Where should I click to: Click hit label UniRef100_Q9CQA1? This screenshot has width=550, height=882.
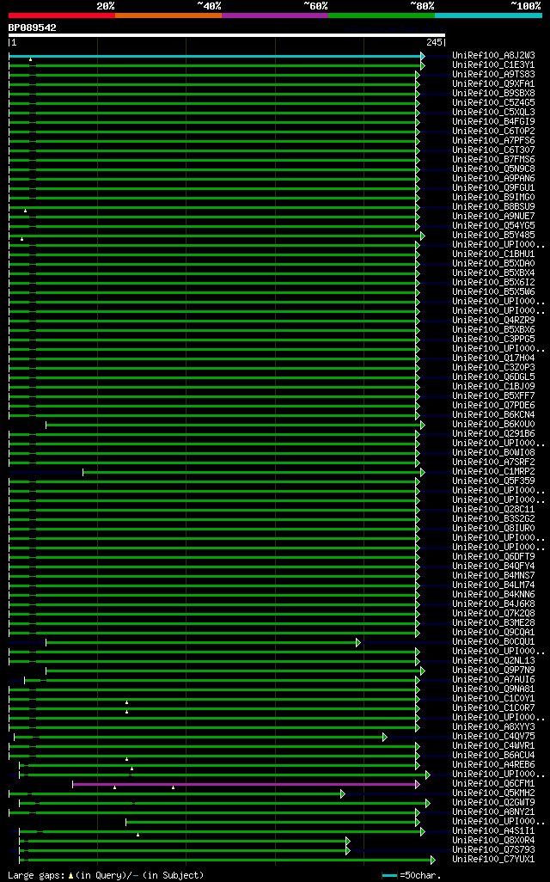494,632
